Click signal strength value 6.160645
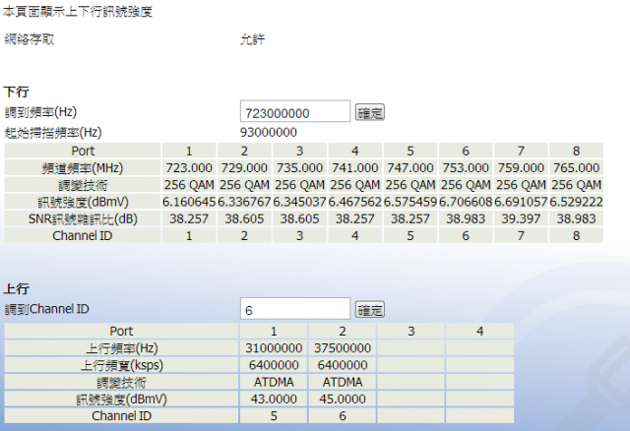 pyautogui.click(x=189, y=202)
